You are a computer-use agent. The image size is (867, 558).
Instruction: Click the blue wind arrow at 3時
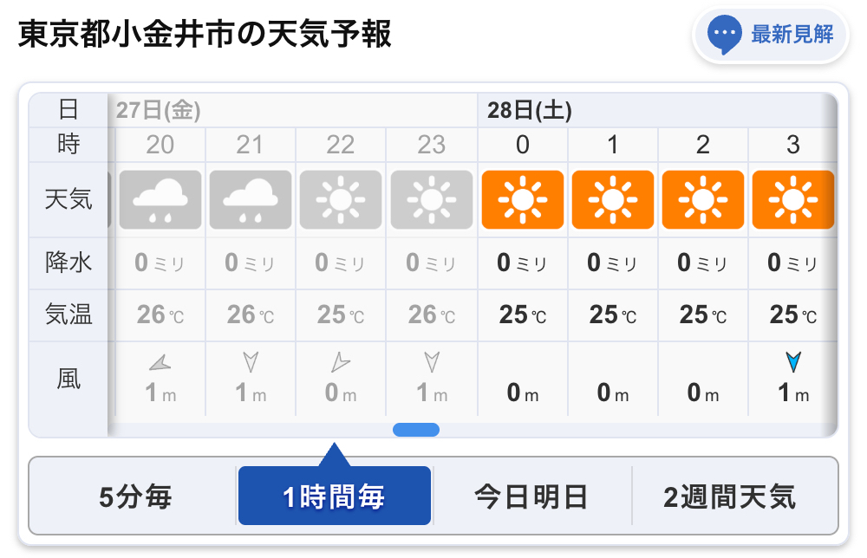click(x=793, y=362)
